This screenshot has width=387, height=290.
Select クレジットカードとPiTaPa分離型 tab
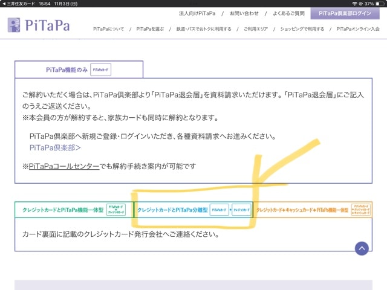point(193,210)
